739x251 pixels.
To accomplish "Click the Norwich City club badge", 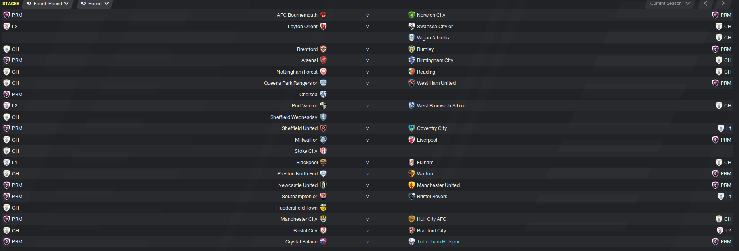I will point(411,15).
